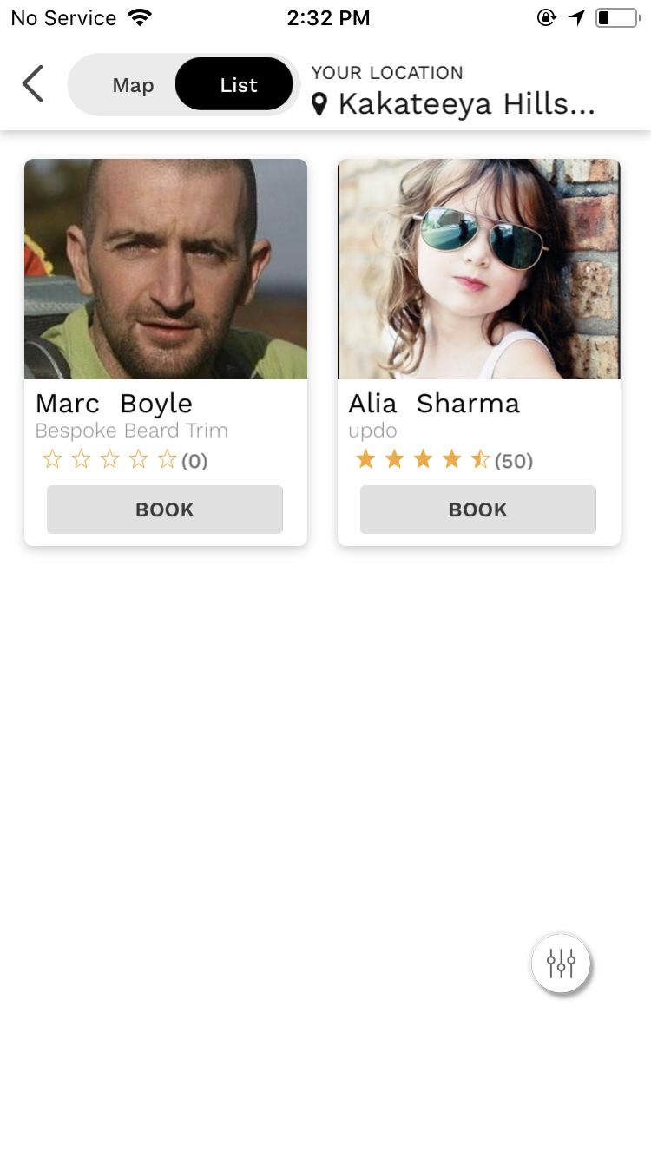Tap the location services arrow icon
651x1158 pixels.
(577, 17)
